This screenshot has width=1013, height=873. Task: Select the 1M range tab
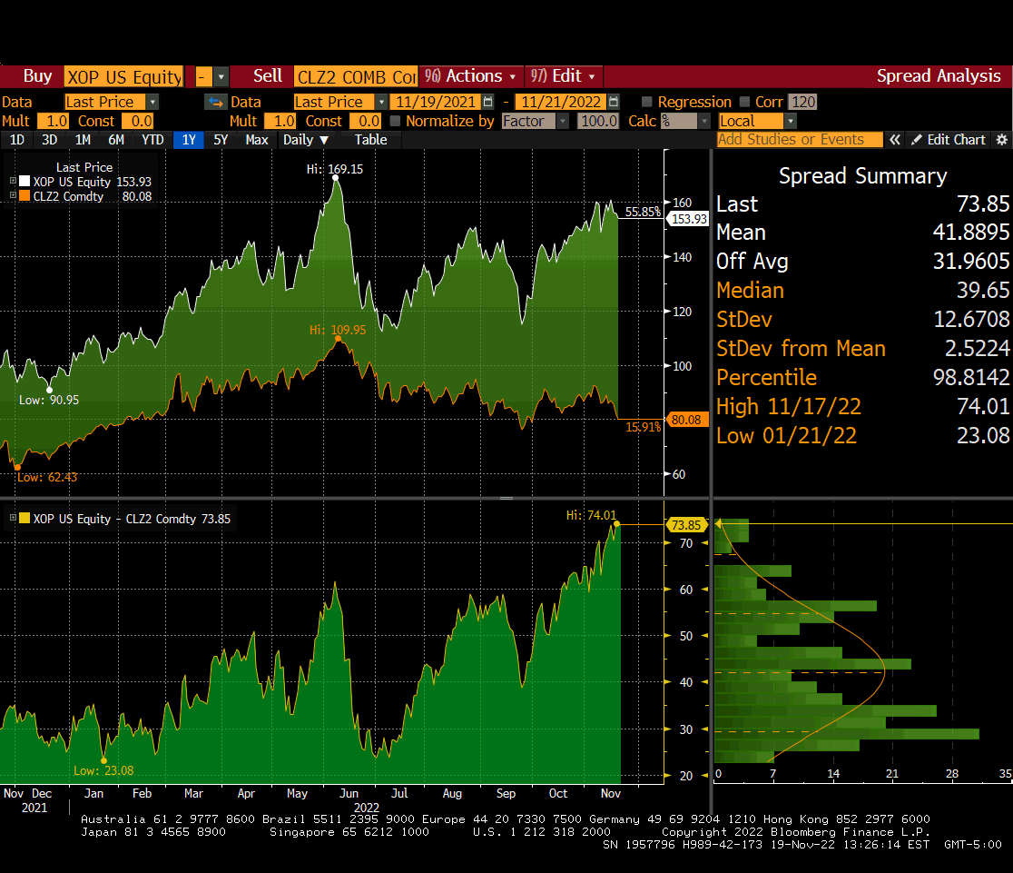83,140
